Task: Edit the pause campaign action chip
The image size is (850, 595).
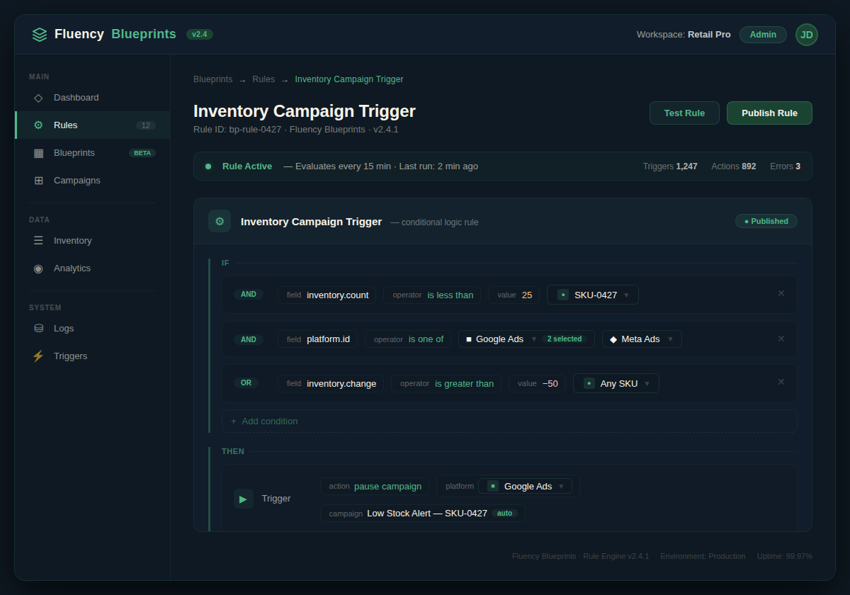Action: 375,486
